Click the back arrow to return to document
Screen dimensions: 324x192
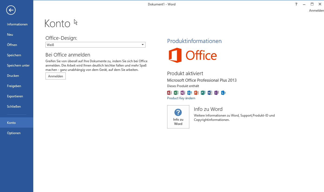[11, 10]
